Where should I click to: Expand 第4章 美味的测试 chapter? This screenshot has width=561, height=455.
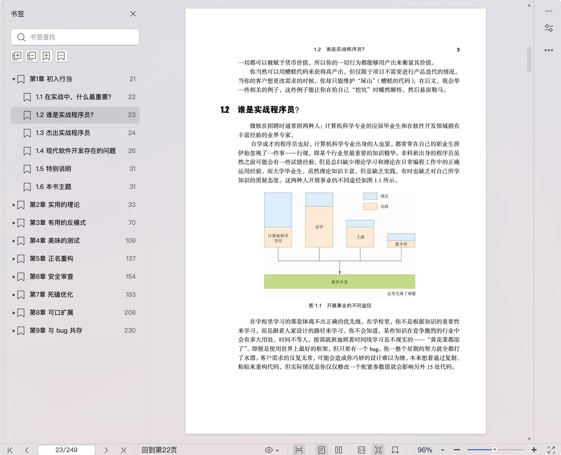click(x=14, y=241)
